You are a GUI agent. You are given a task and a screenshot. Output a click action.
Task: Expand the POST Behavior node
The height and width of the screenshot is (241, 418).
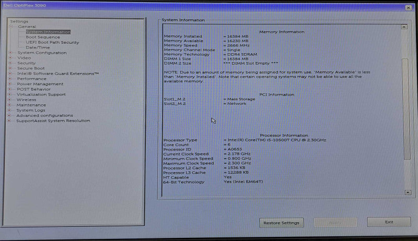point(10,89)
